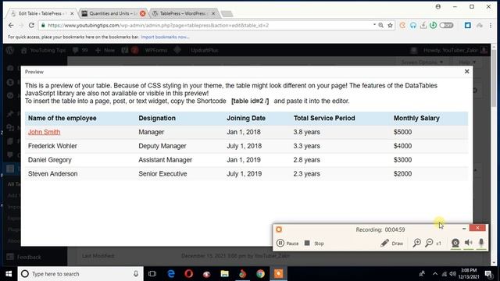
Task: Activate the Draw pencil tool in recorder
Action: (x=391, y=243)
